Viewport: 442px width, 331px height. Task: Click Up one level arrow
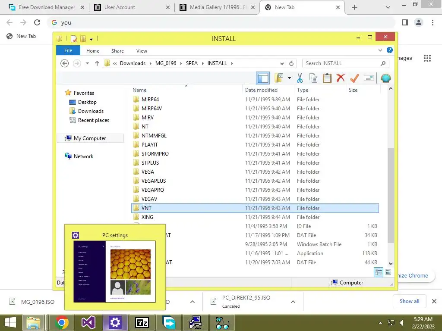[97, 63]
